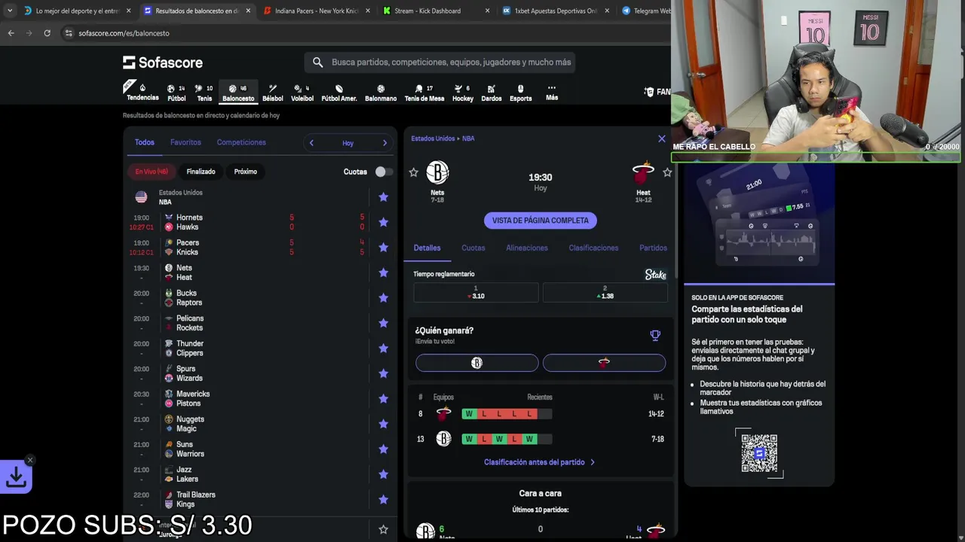Favorite the Thunder vs Clippers game

coord(383,349)
